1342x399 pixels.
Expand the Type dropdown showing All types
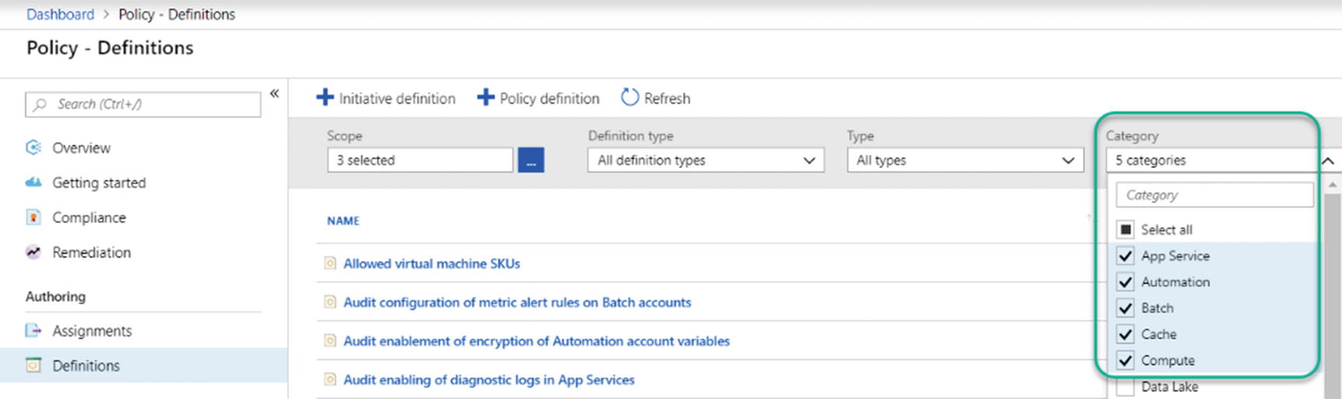(x=964, y=160)
